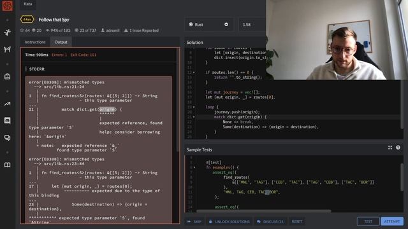Click the satisfaction rating 94% of 183

58,31
